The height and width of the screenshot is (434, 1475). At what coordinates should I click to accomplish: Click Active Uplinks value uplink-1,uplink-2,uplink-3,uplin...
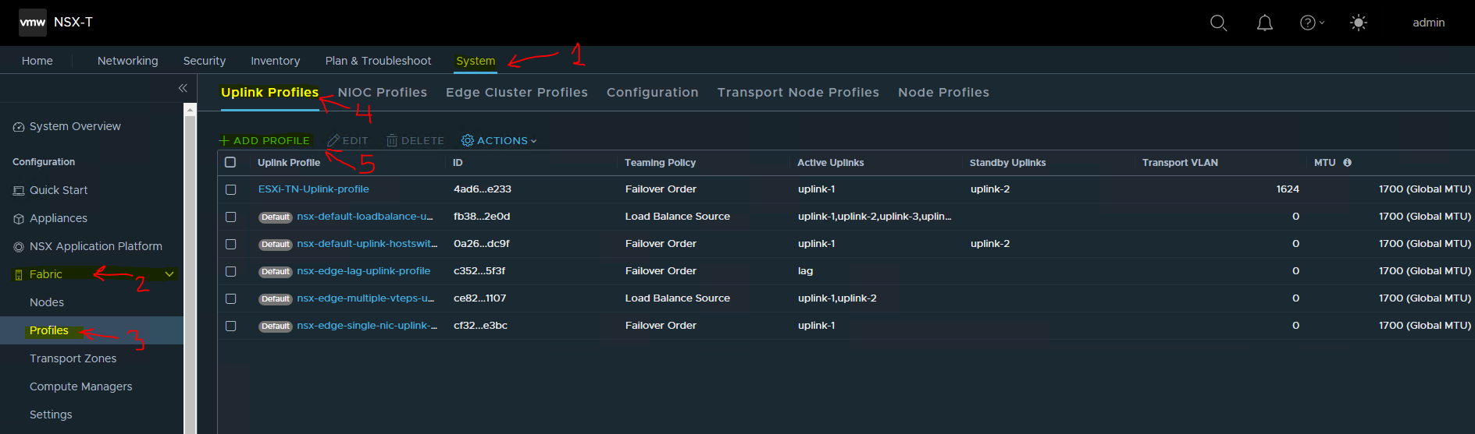(875, 217)
